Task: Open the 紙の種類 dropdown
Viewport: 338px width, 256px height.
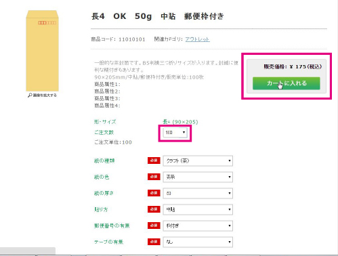Action: (x=198, y=161)
